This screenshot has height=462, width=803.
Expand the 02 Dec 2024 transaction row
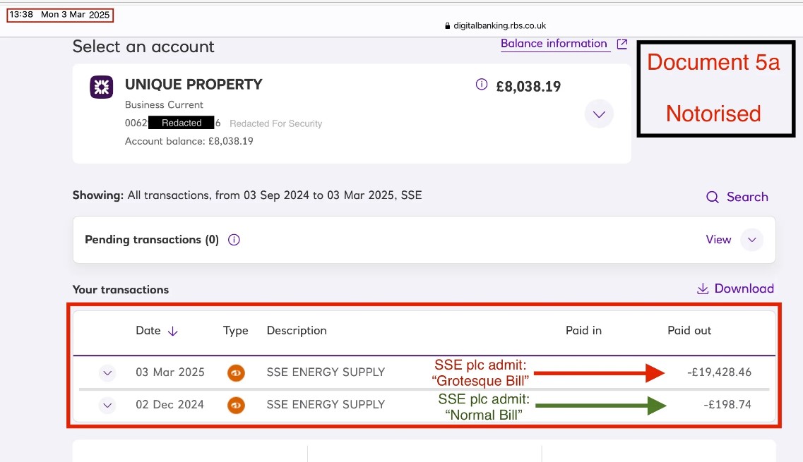click(x=107, y=405)
